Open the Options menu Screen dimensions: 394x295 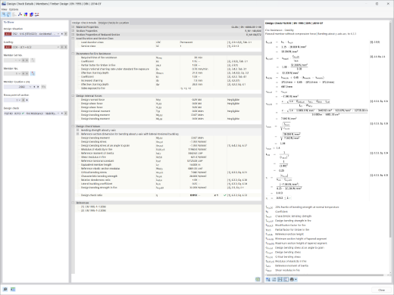coord(14,9)
